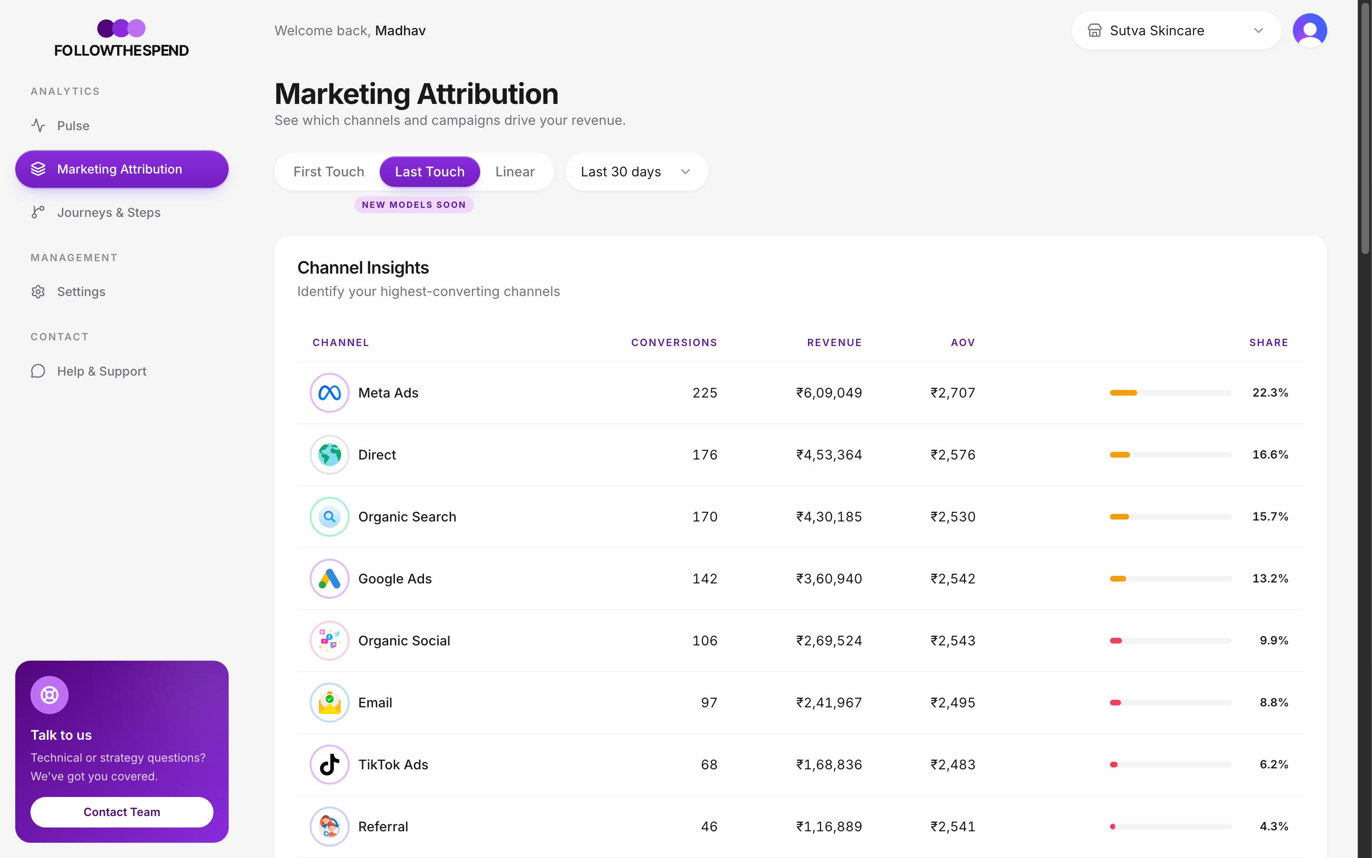Viewport: 1372px width, 858px height.
Task: Click the chevron in the Sutva Skincare selector
Action: (1259, 31)
